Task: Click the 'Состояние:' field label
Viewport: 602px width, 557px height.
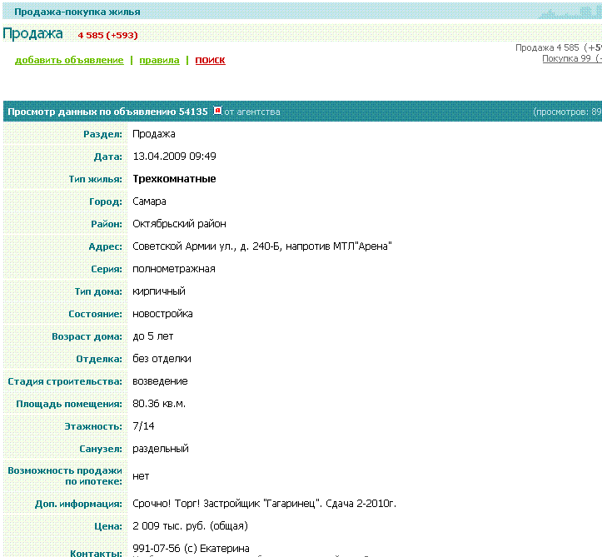Action: click(x=96, y=315)
